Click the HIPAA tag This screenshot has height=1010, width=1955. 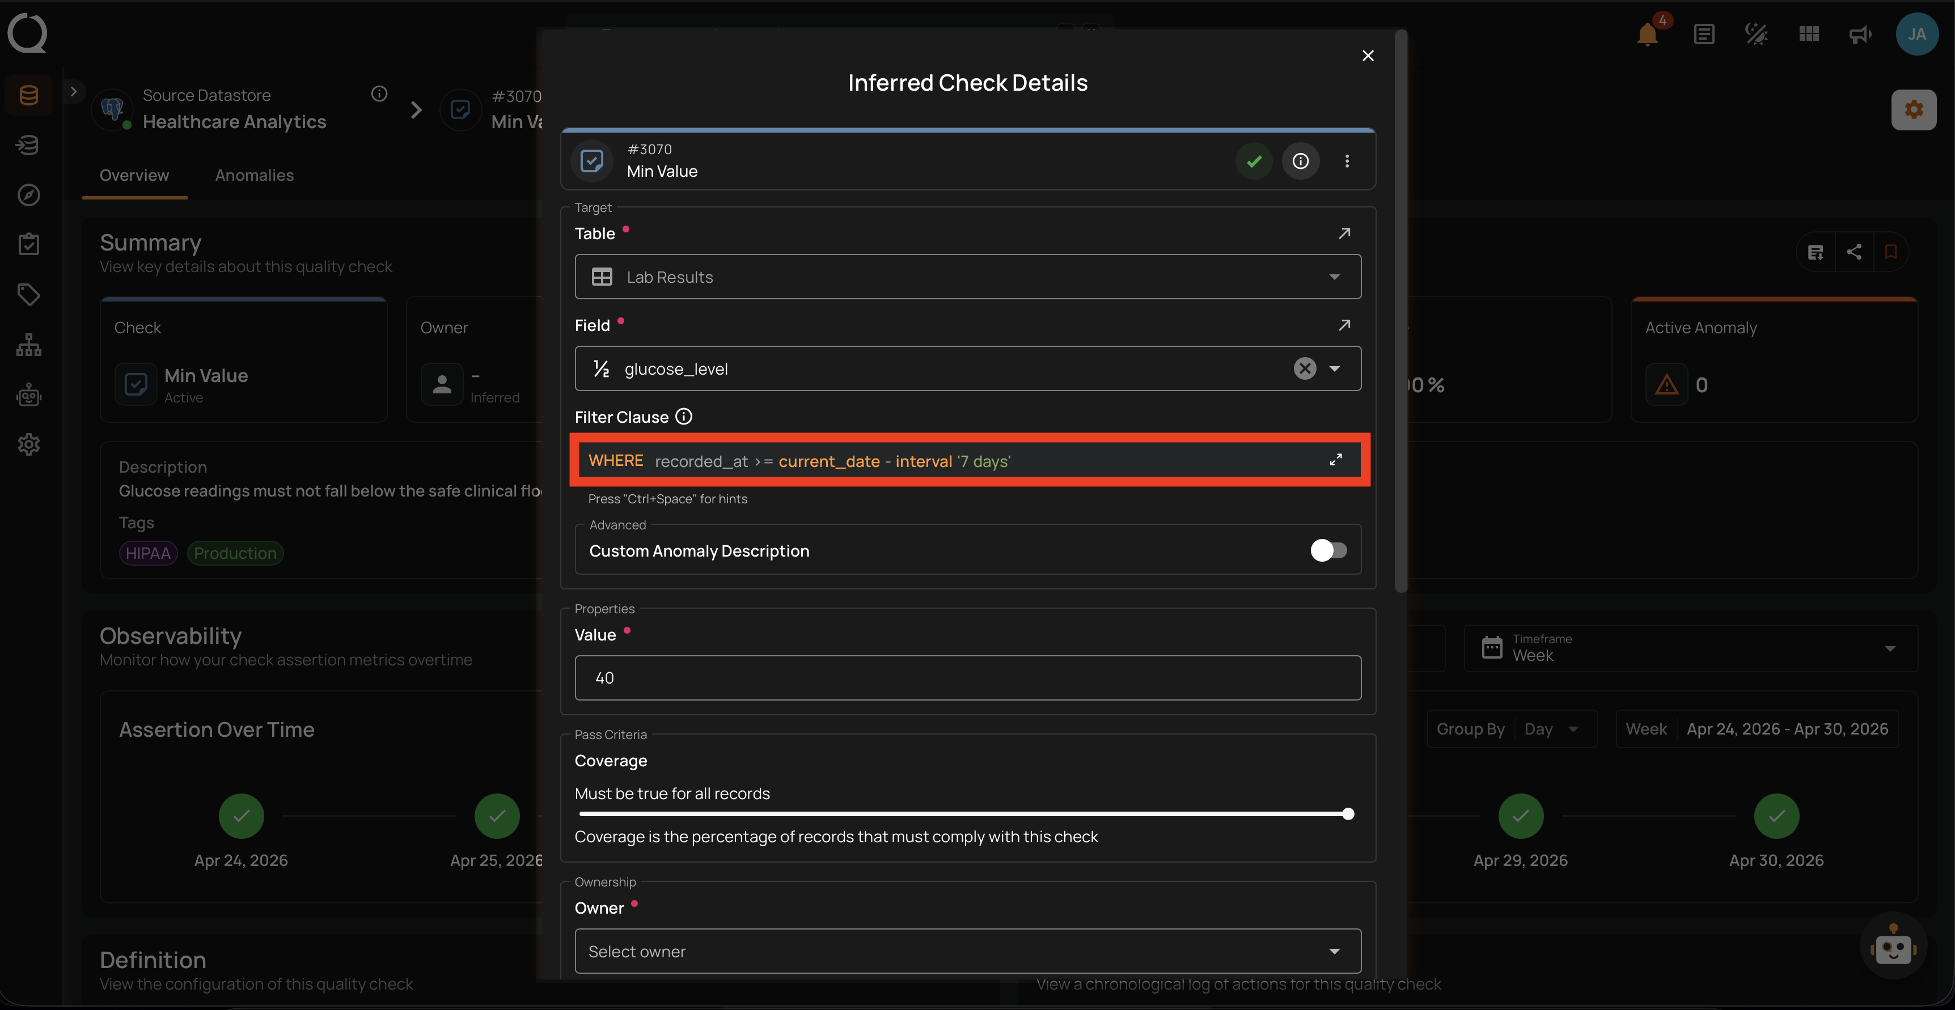click(148, 553)
